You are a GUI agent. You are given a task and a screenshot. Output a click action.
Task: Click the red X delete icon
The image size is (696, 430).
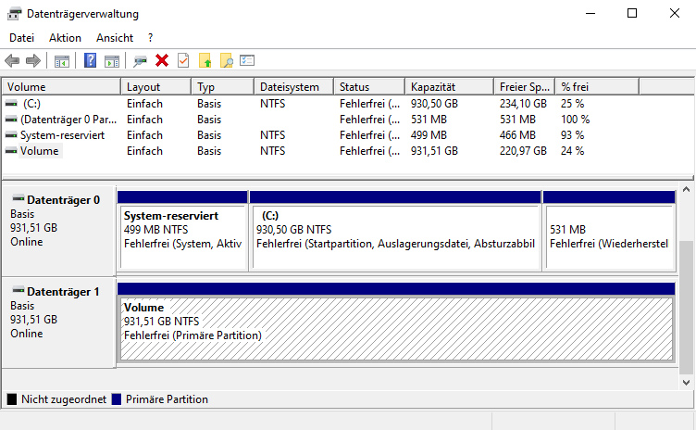pos(162,60)
